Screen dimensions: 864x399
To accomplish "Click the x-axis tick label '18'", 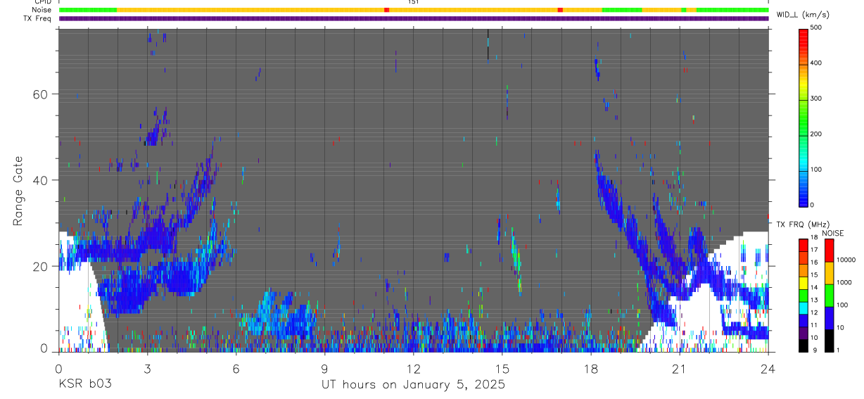I will [590, 368].
